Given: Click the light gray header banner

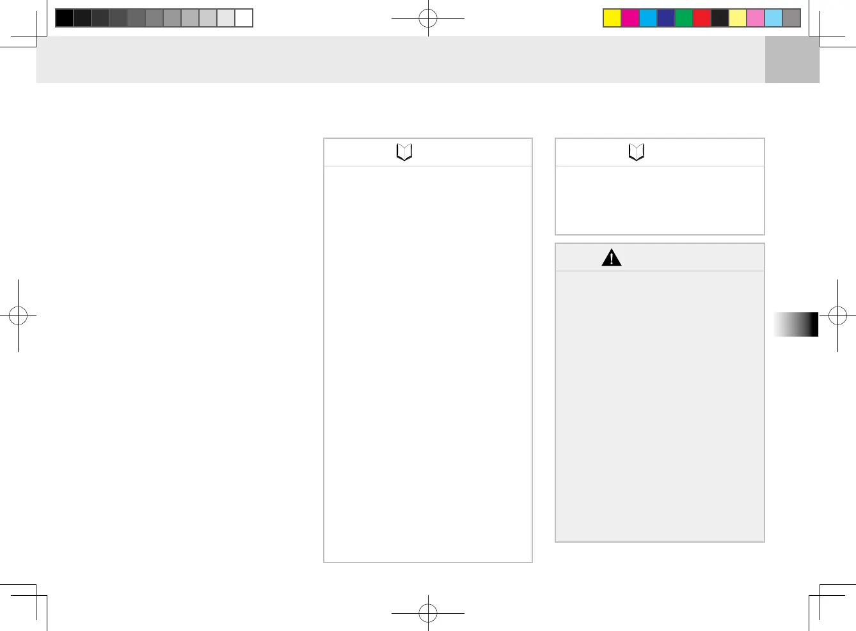Looking at the screenshot, I should point(400,60).
